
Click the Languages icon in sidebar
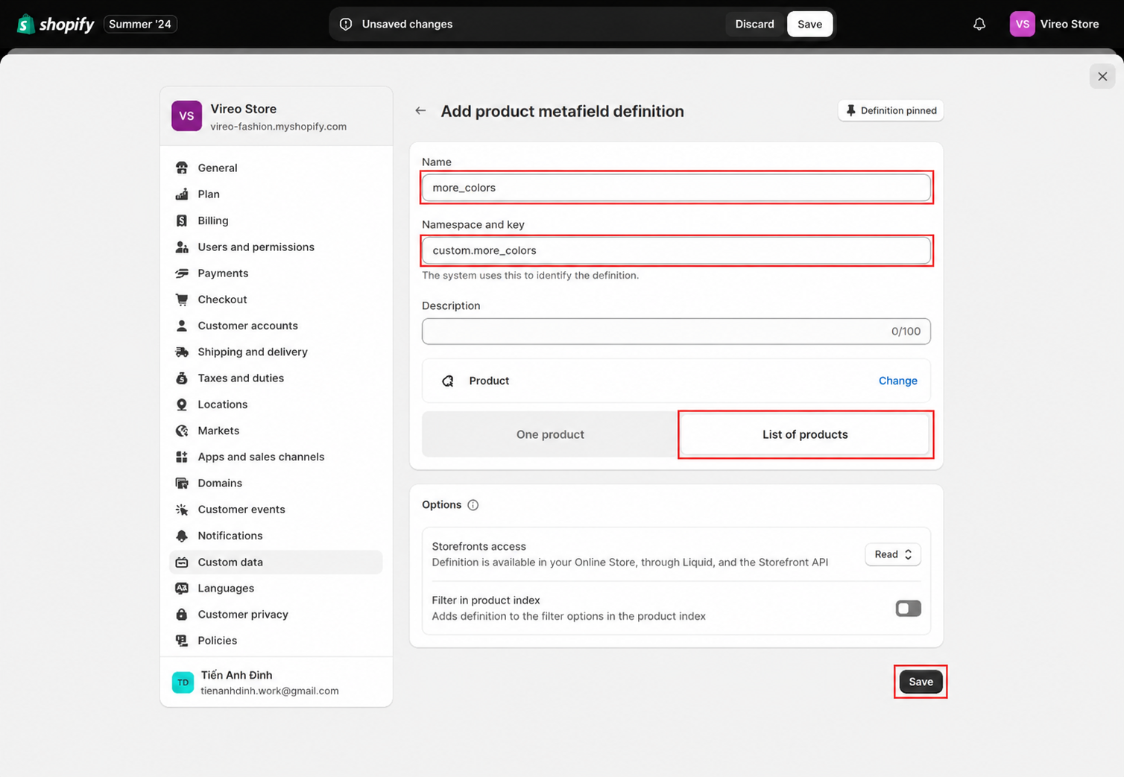tap(182, 588)
